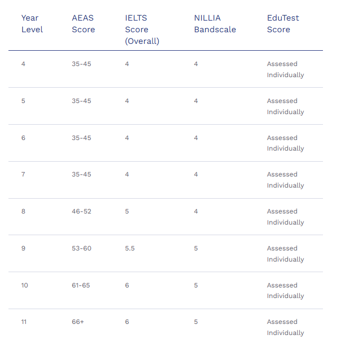The height and width of the screenshot is (353, 343).
Task: Click the IELTS score 5.5 cell
Action: [x=130, y=248]
